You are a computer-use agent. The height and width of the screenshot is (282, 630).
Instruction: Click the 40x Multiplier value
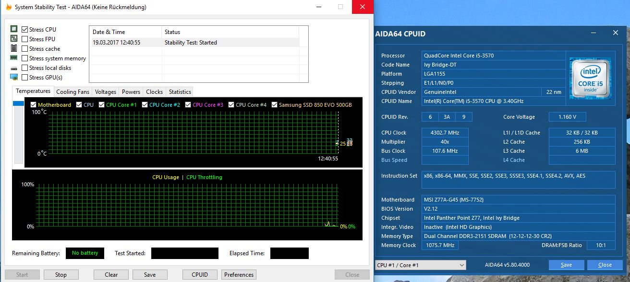pyautogui.click(x=445, y=142)
